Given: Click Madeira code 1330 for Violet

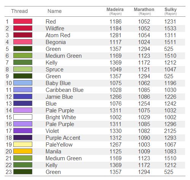Looking at the screenshot, I should pyautogui.click(x=116, y=131).
